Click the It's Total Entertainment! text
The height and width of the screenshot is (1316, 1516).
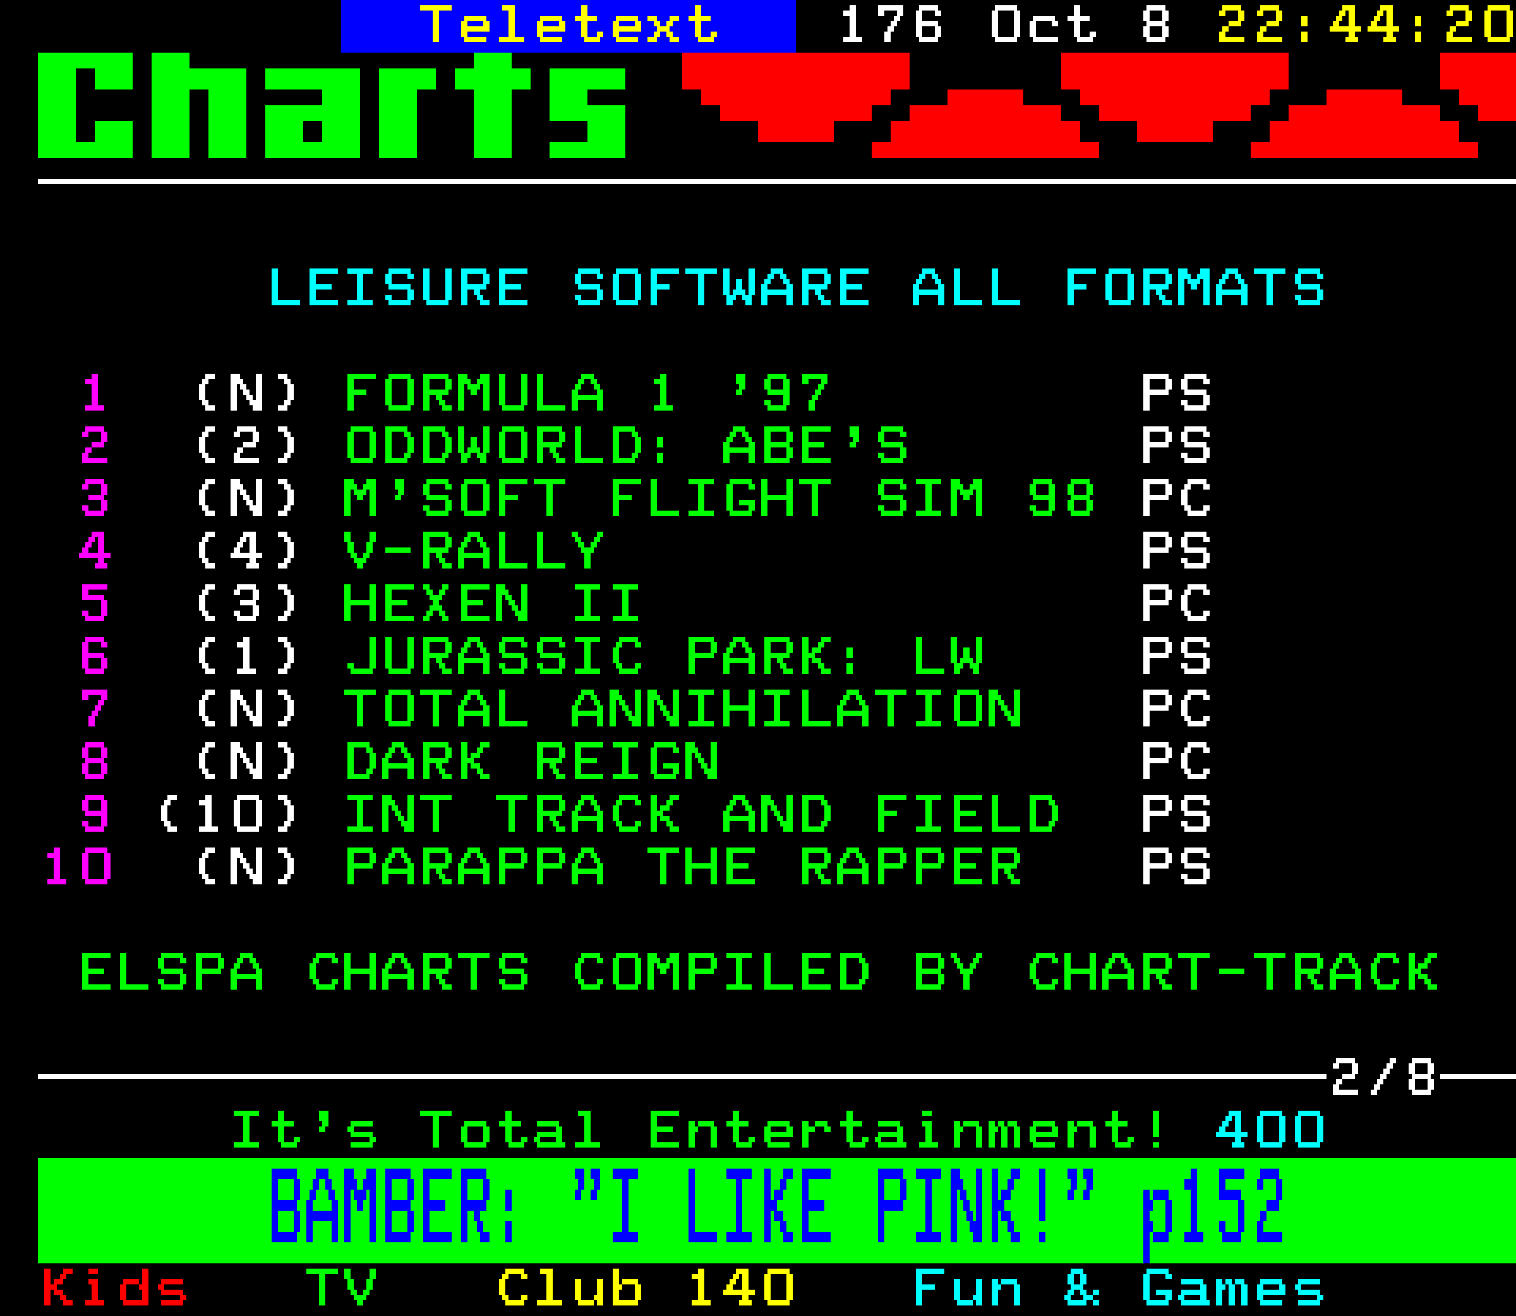[x=699, y=1130]
